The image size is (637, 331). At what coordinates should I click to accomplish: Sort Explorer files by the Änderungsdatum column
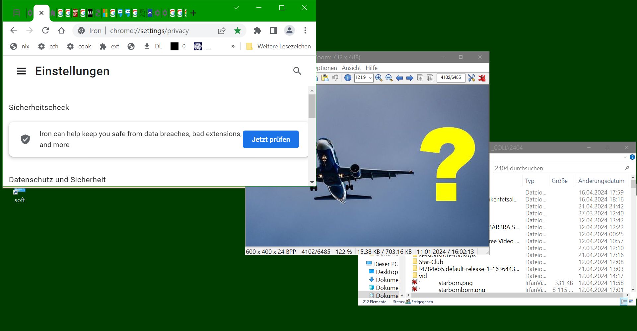click(x=601, y=181)
